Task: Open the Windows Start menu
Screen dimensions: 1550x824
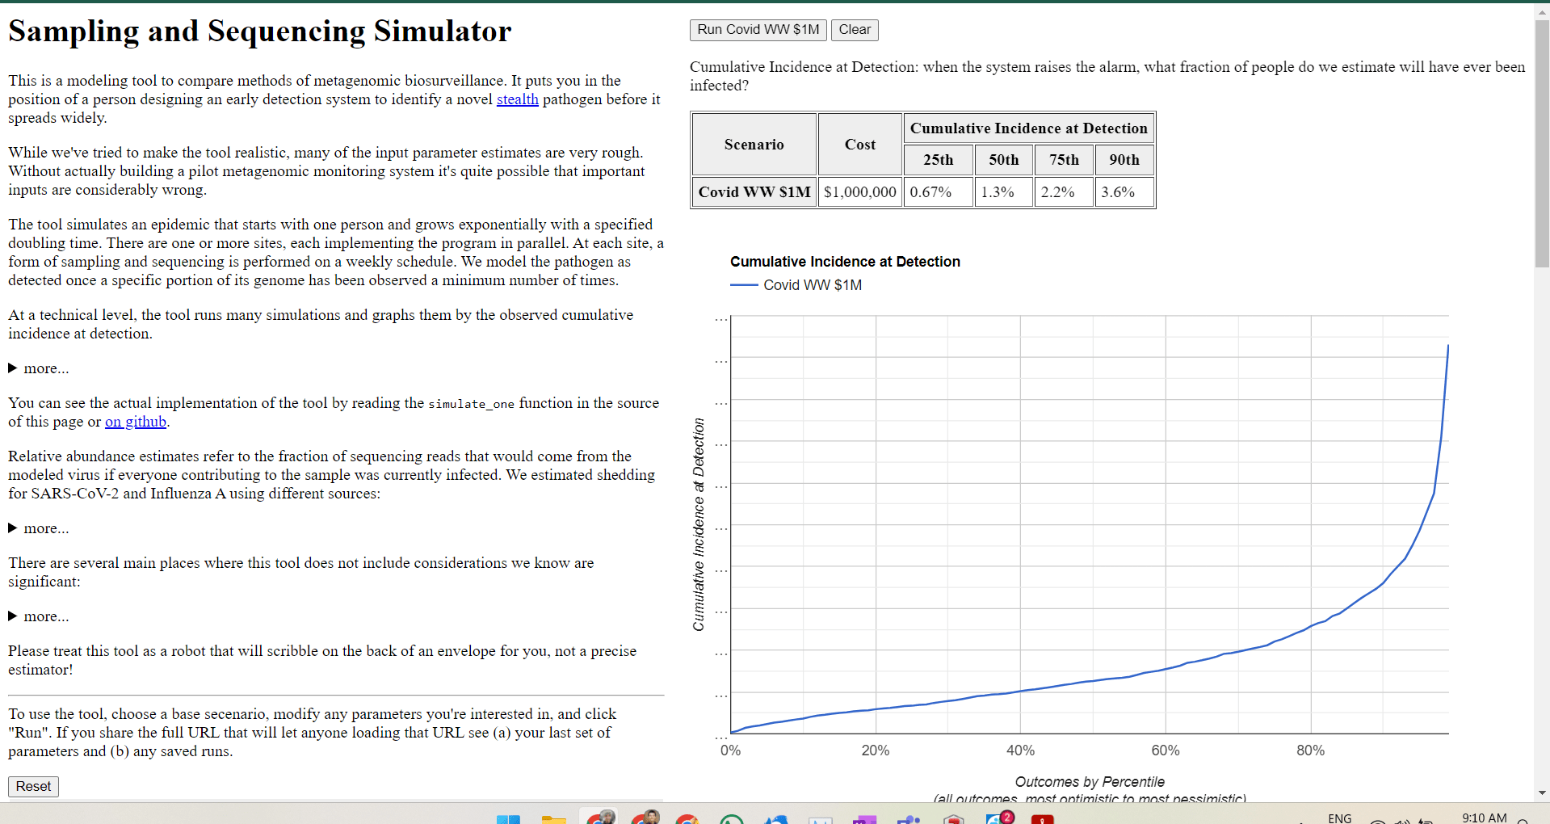Action: point(508,819)
